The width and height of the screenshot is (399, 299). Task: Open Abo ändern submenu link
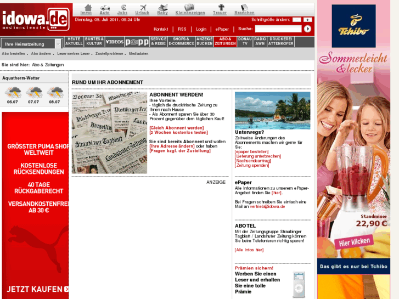click(41, 54)
